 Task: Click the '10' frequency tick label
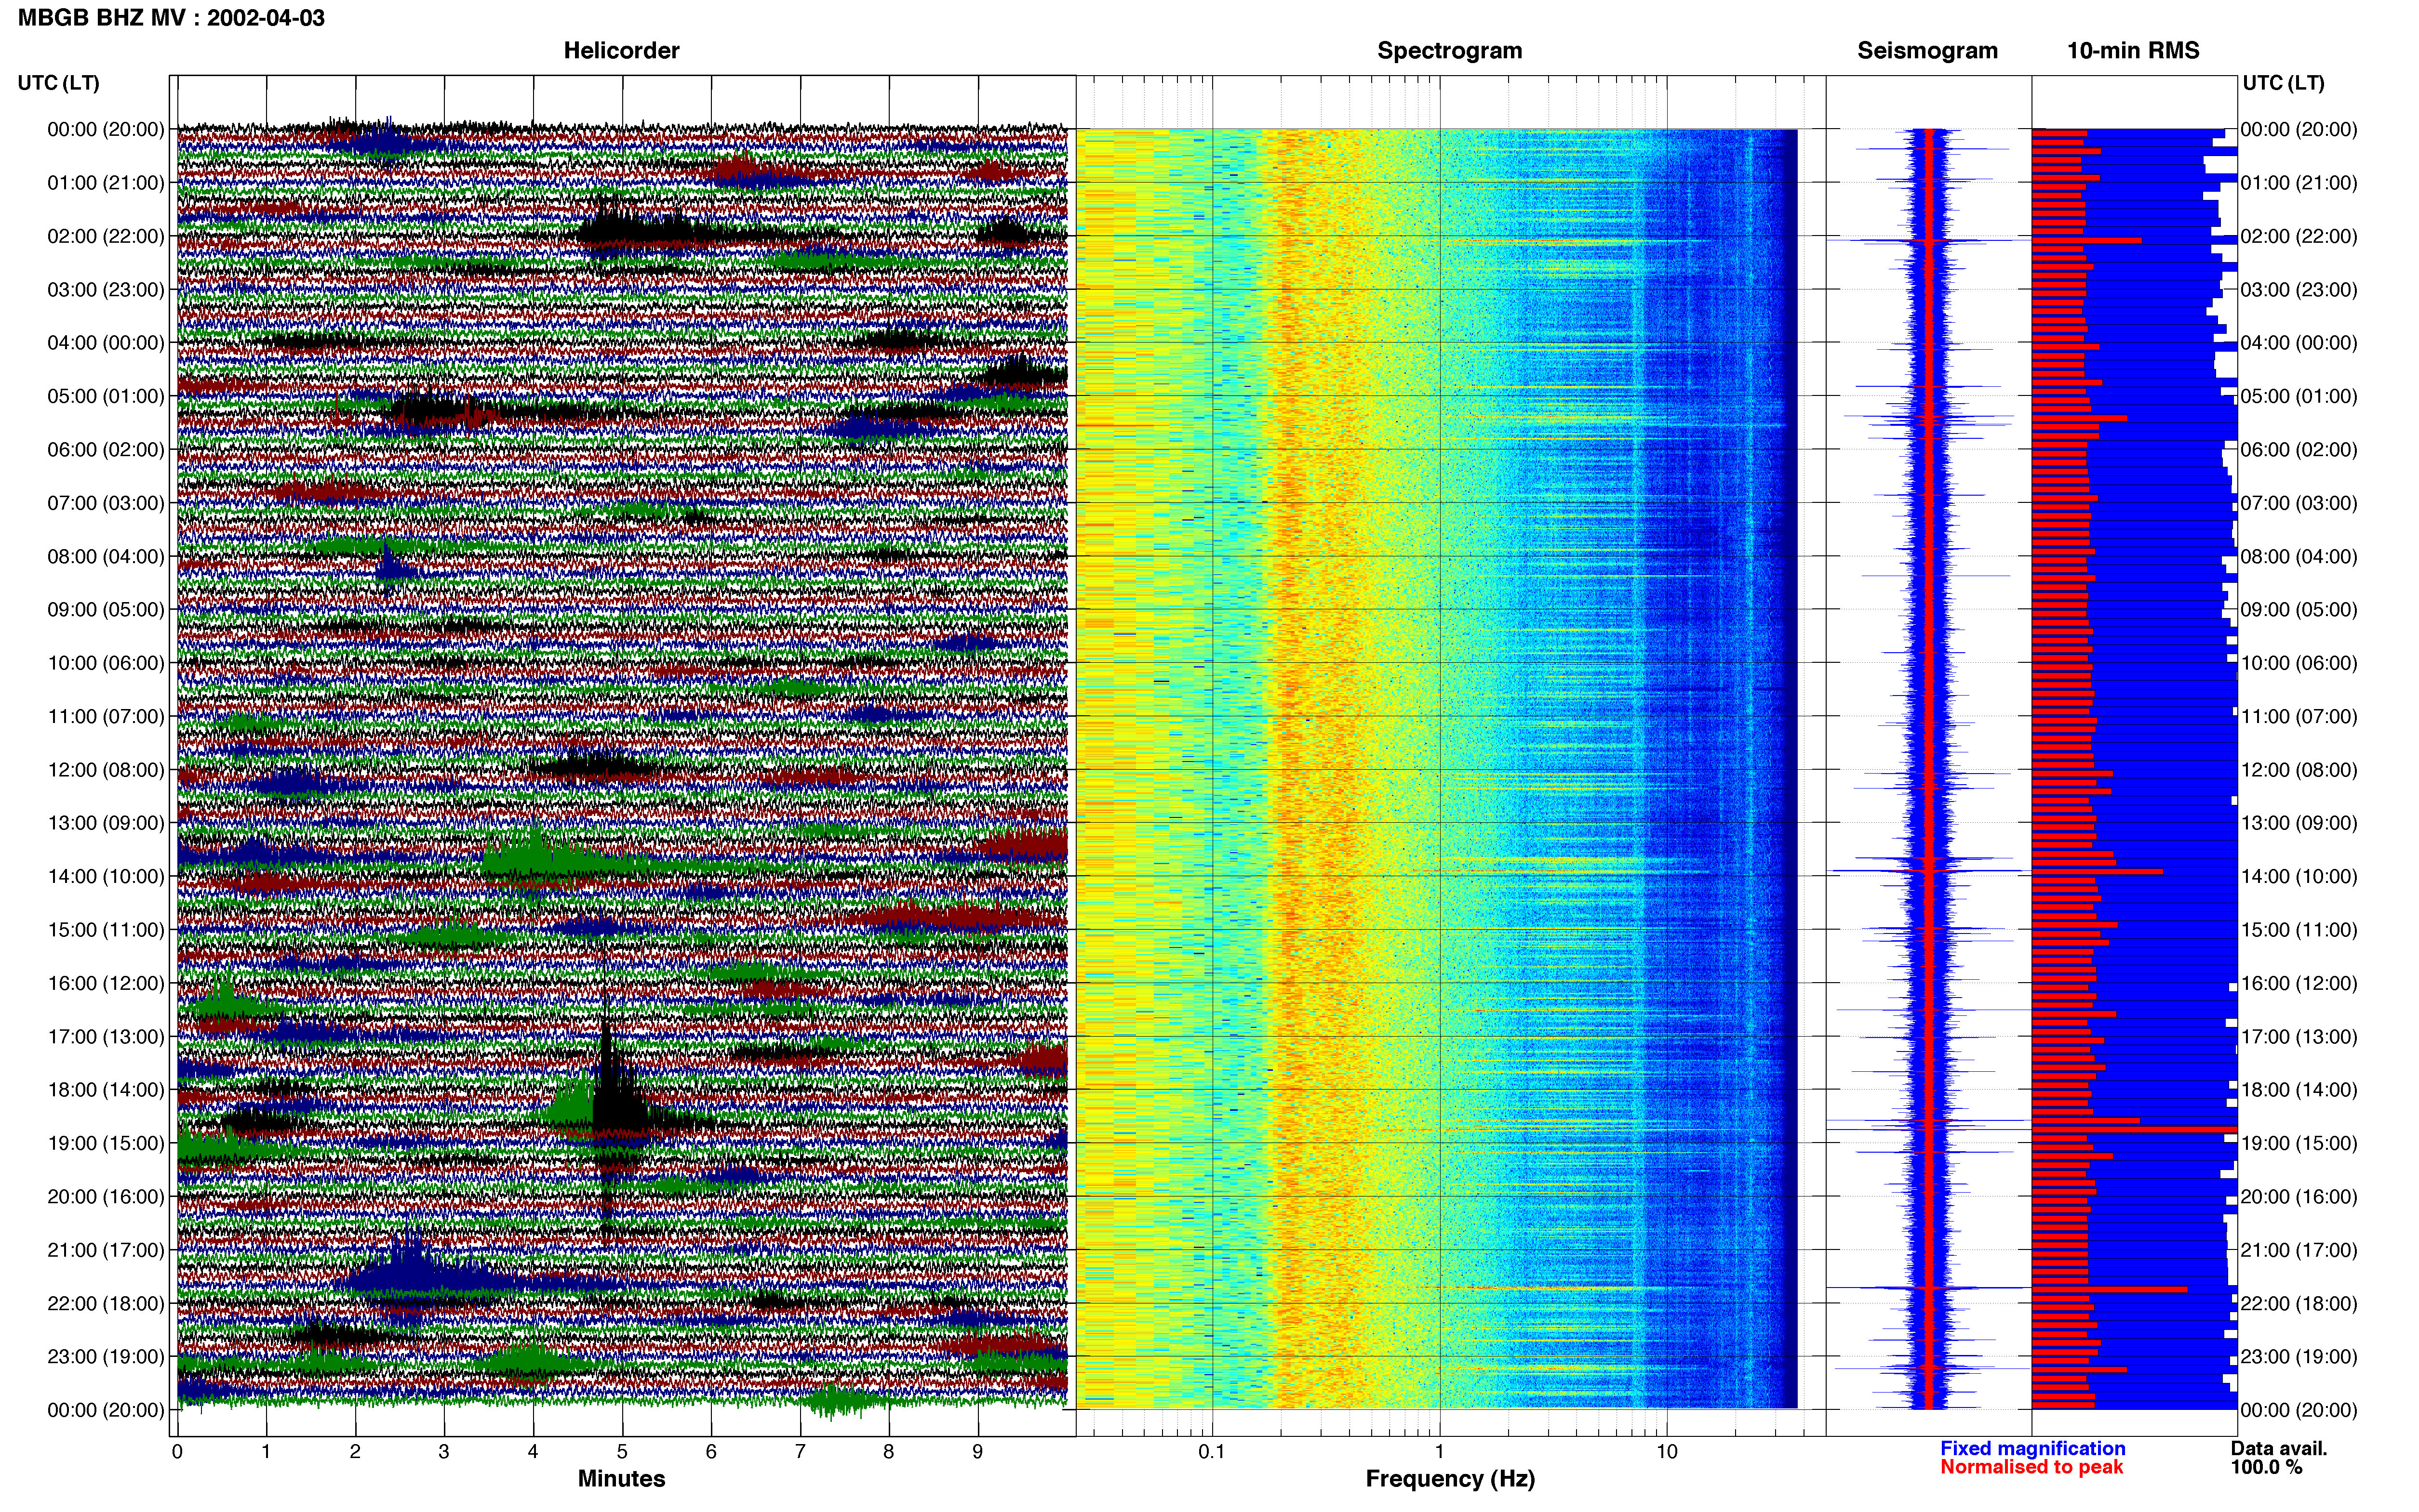click(1667, 1452)
